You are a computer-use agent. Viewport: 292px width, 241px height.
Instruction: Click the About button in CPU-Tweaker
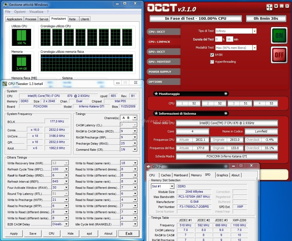(x=108, y=234)
